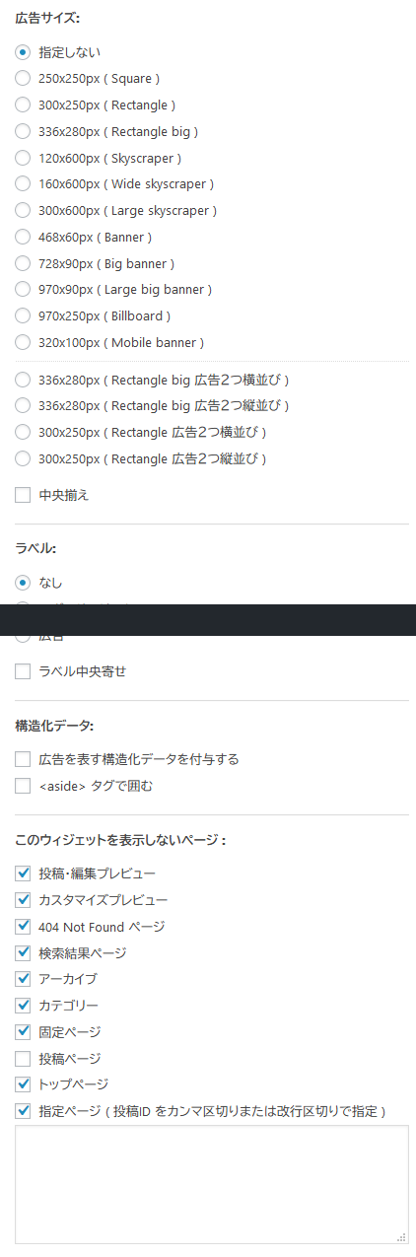
Task: Check the 投稿ページ checkbox
Action: (x=23, y=1058)
